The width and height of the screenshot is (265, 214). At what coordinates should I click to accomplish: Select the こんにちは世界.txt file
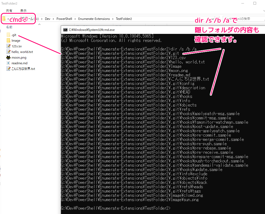click(23, 69)
